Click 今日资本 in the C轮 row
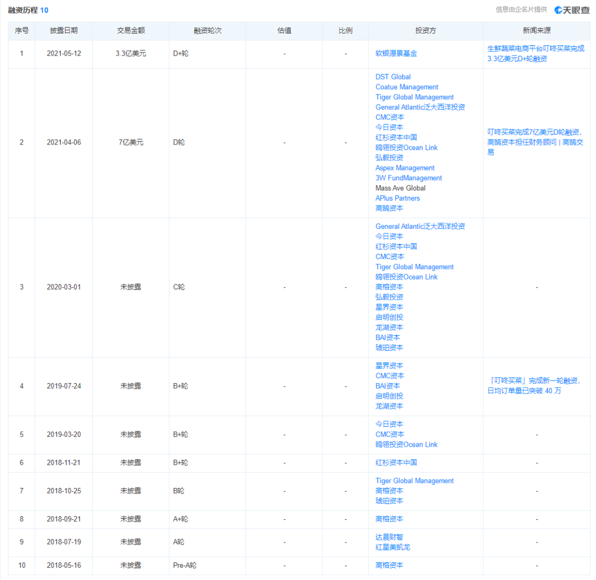596x580 pixels. (389, 237)
